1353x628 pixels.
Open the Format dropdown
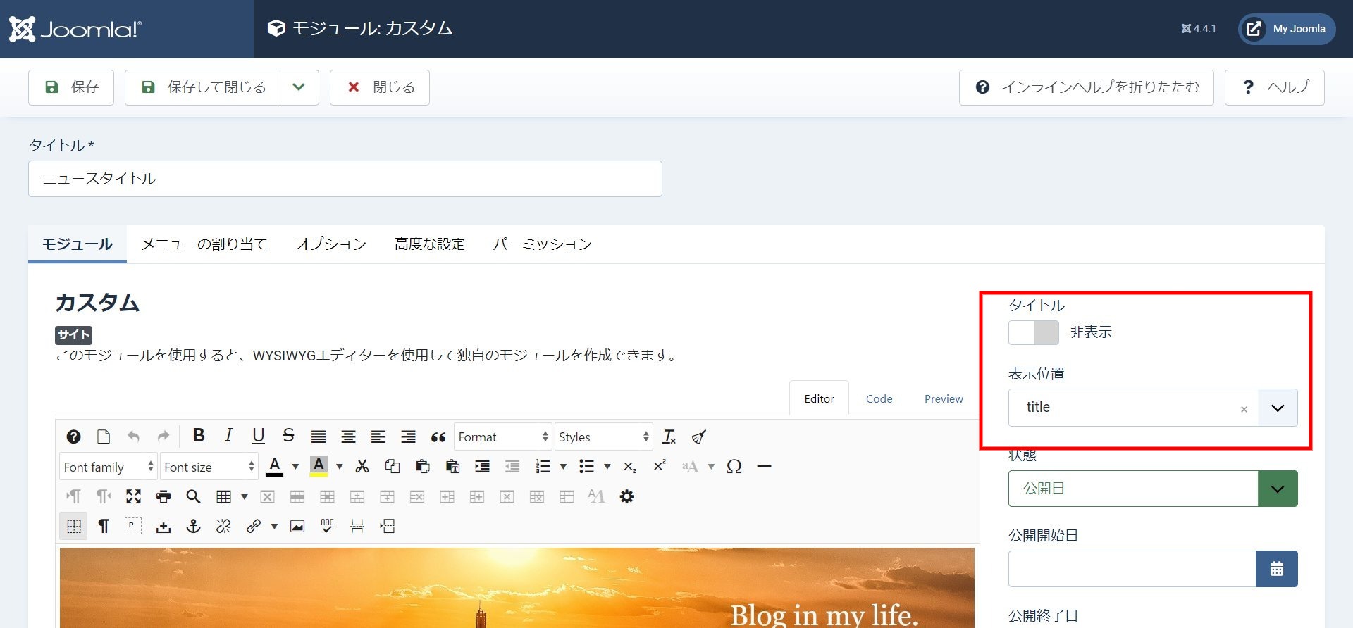click(502, 437)
